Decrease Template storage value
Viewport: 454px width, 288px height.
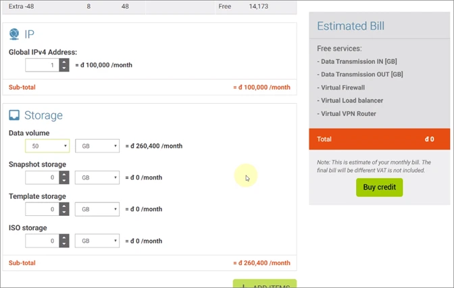64,212
